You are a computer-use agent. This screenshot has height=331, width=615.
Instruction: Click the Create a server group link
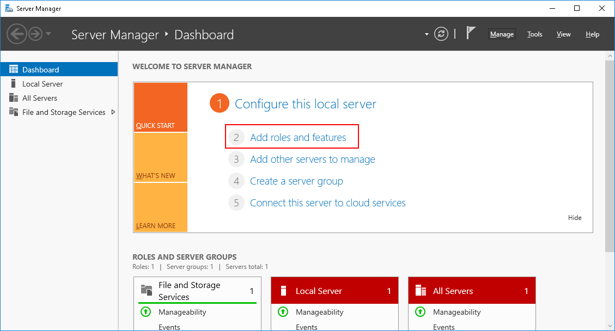click(x=296, y=181)
